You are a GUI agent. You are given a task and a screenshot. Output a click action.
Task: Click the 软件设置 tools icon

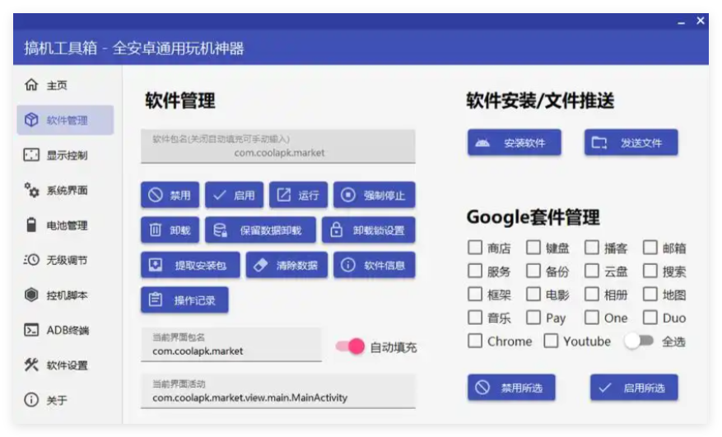click(x=31, y=365)
